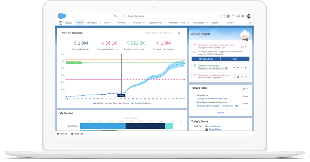Image resolution: width=310 pixels, height=162 pixels.
Task: Click the pencil icon to edit navigation
Action: click(250, 23)
